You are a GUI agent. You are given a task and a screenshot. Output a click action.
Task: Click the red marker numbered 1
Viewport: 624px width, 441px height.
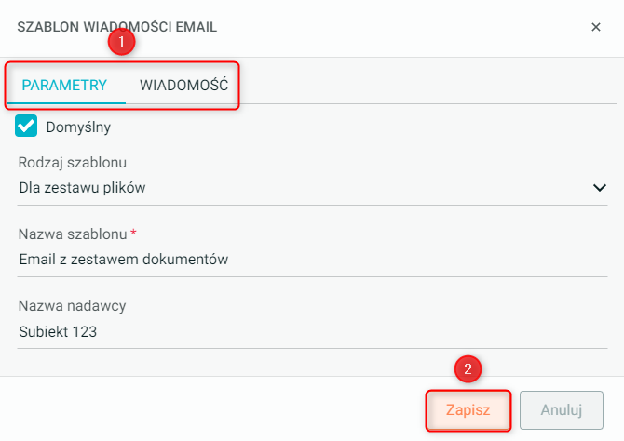[x=122, y=41]
